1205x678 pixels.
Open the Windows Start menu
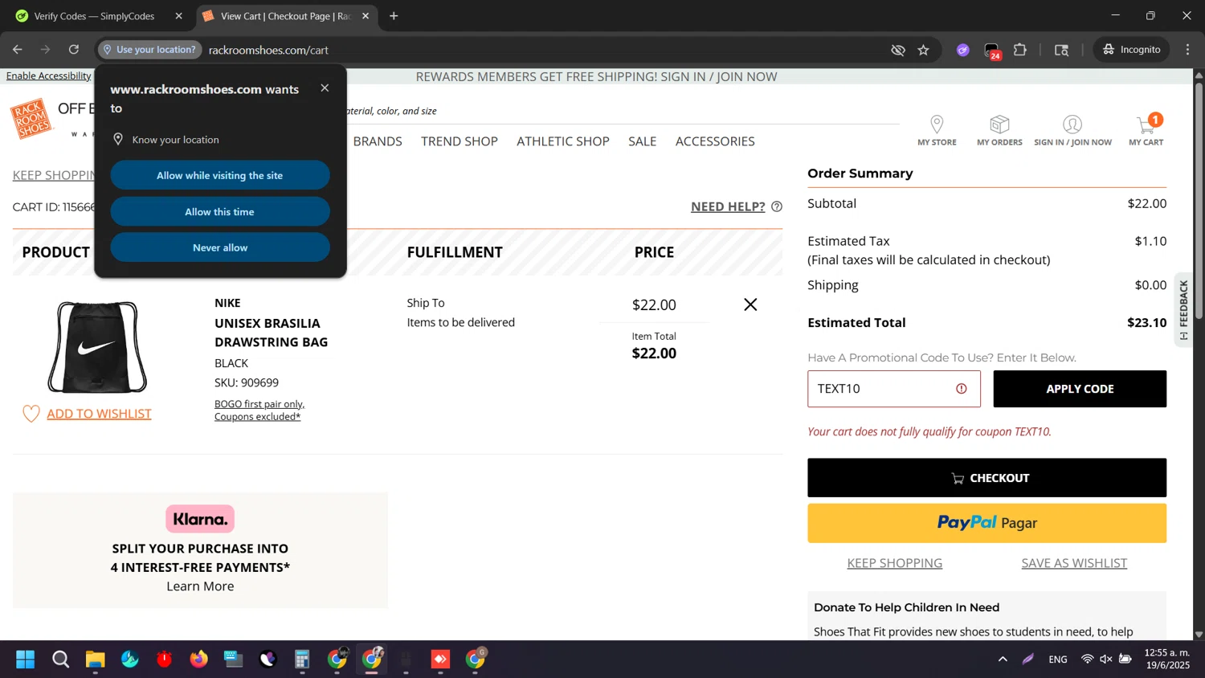tap(26, 660)
